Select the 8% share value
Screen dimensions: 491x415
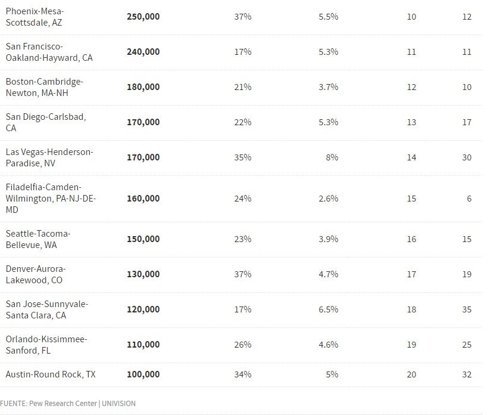(332, 157)
